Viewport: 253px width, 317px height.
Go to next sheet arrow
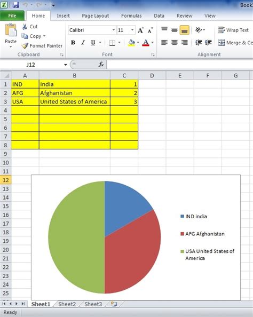(x=17, y=304)
